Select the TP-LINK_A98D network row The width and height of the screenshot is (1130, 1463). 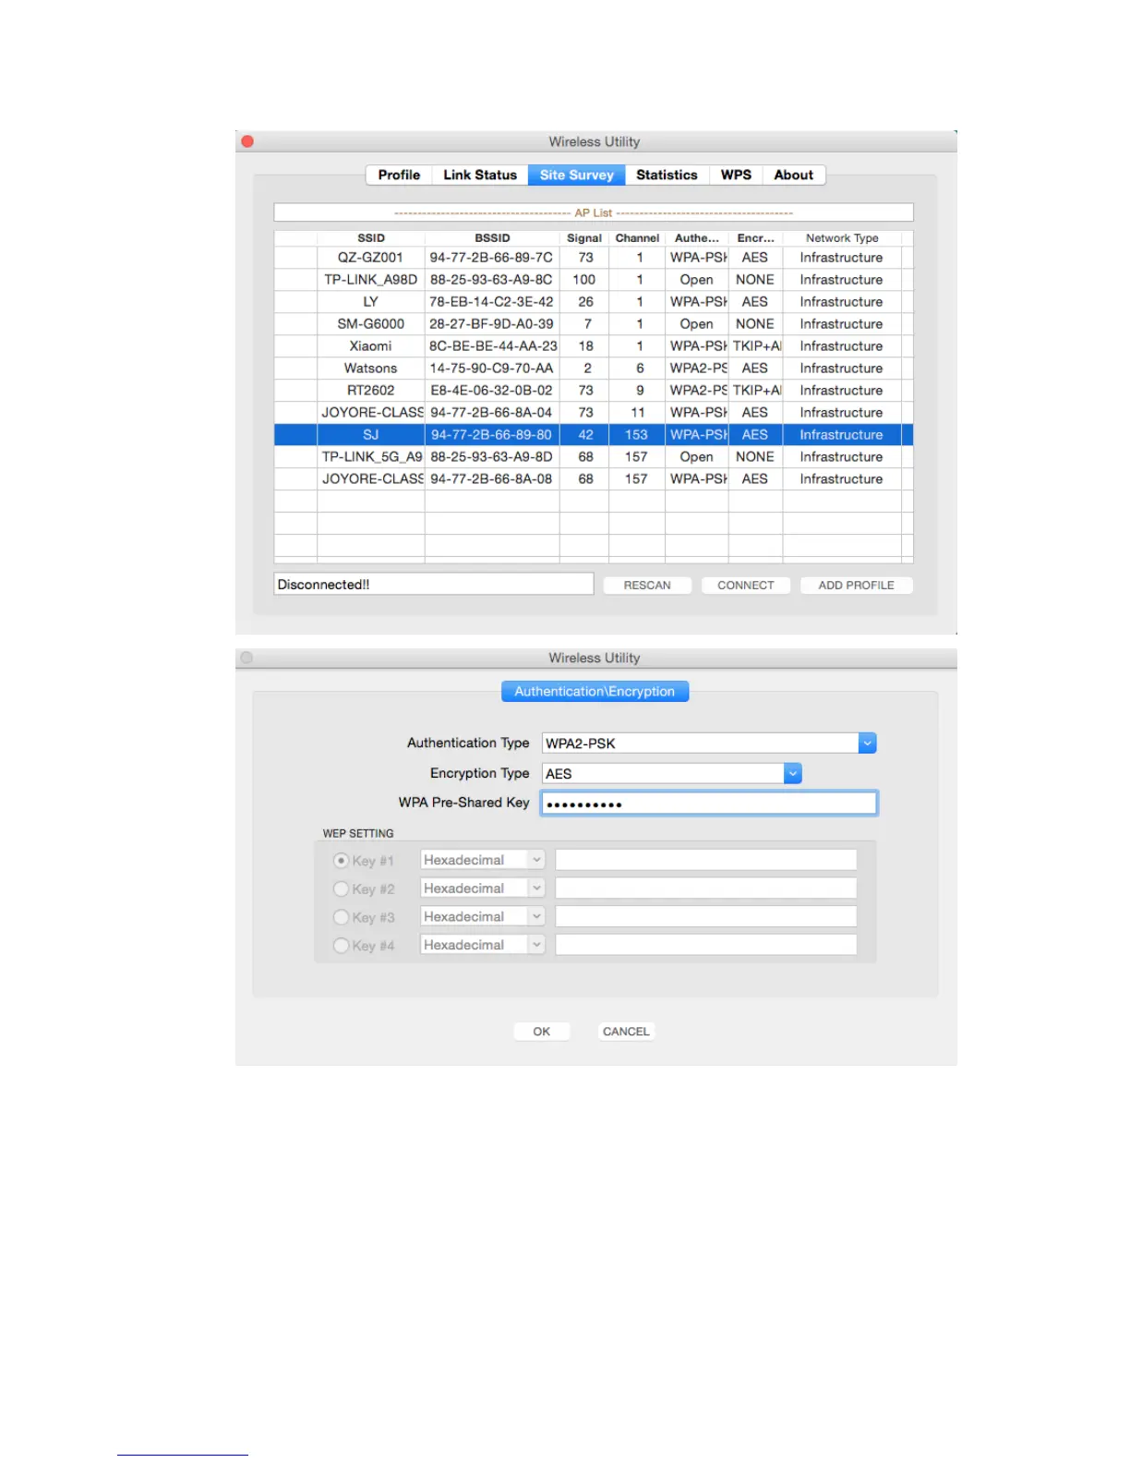click(x=594, y=280)
